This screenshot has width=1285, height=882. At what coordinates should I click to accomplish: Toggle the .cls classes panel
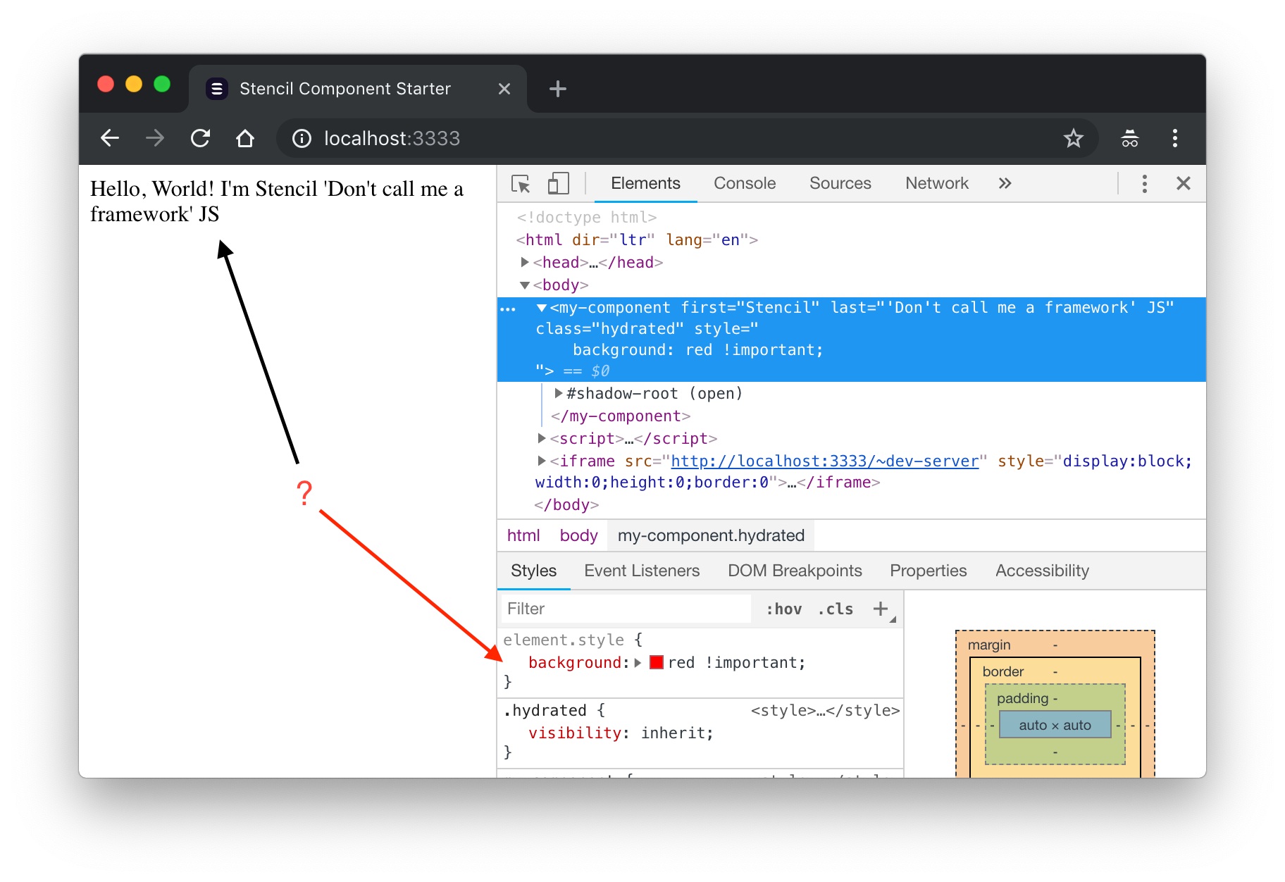click(836, 609)
